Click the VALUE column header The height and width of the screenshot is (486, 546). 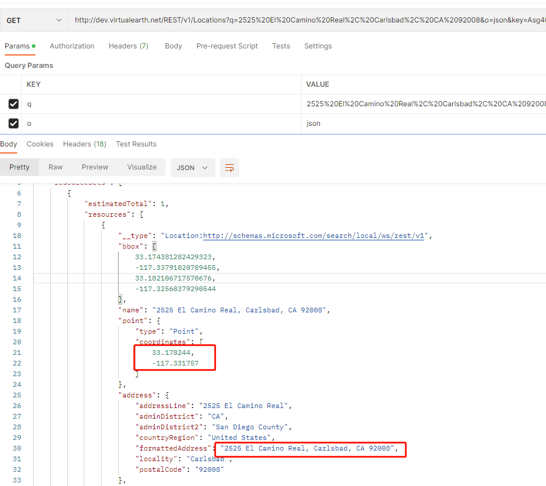click(x=318, y=84)
